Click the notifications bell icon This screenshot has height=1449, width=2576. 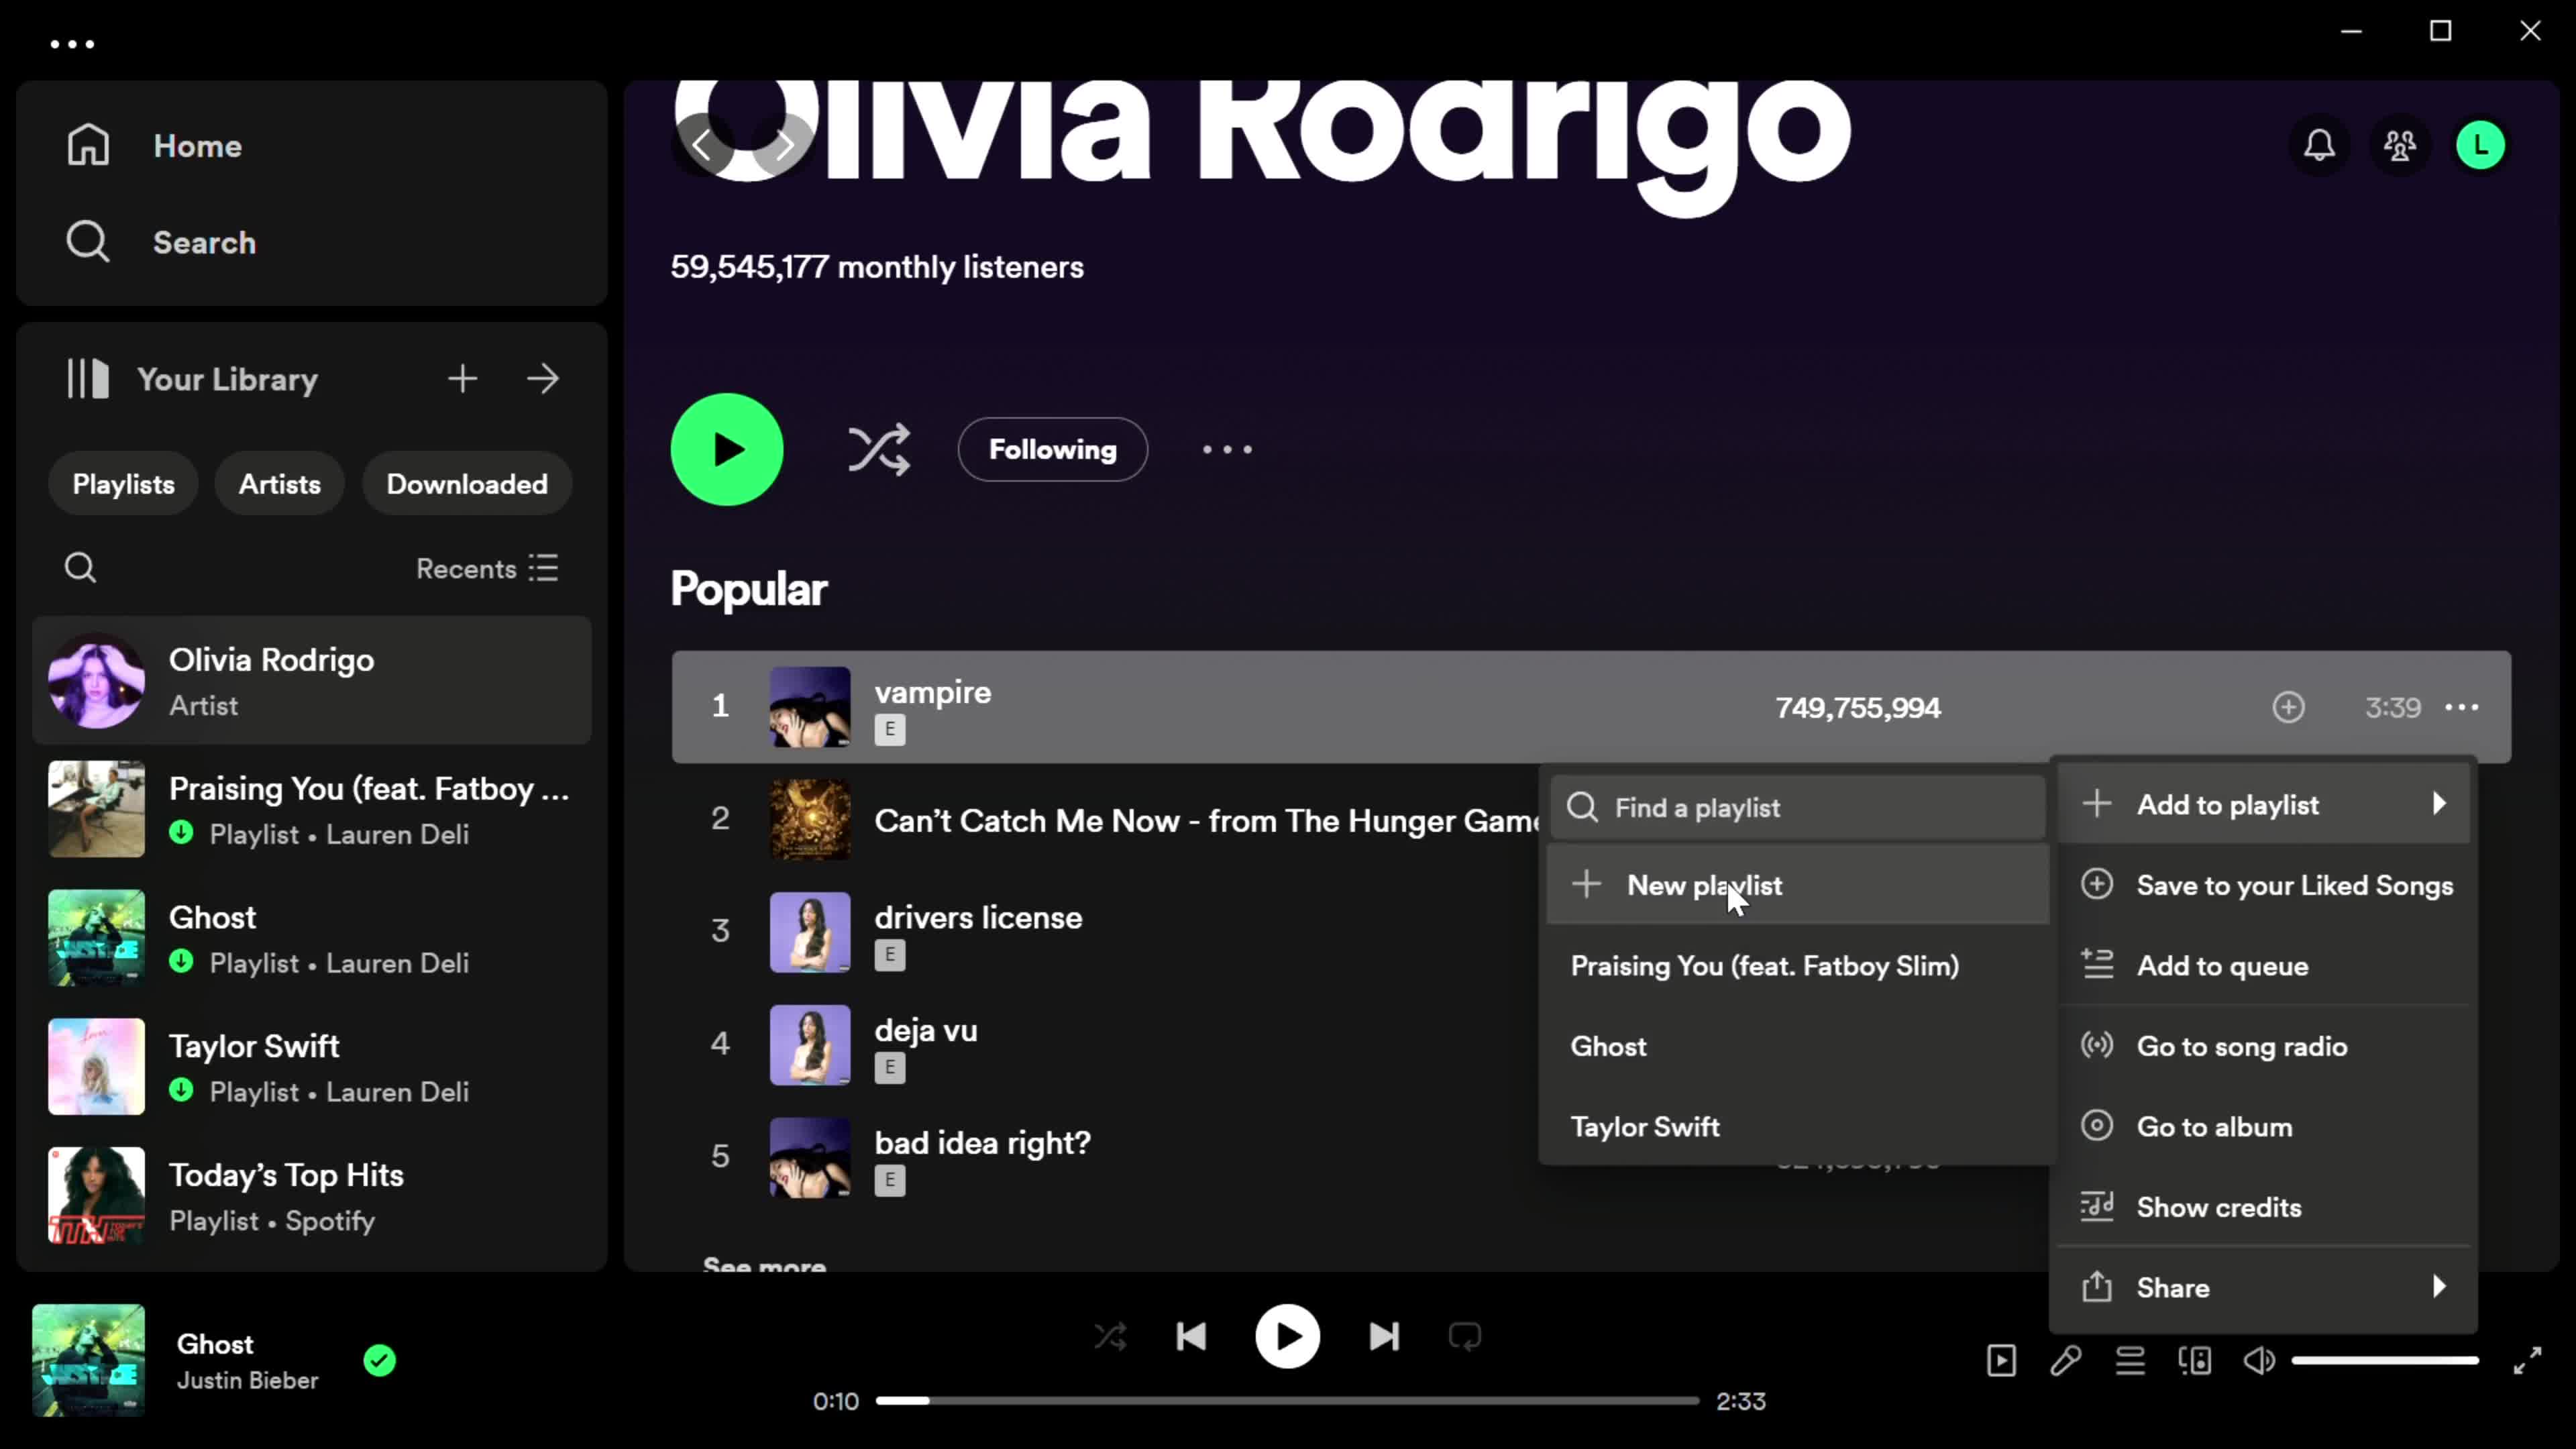click(2320, 145)
